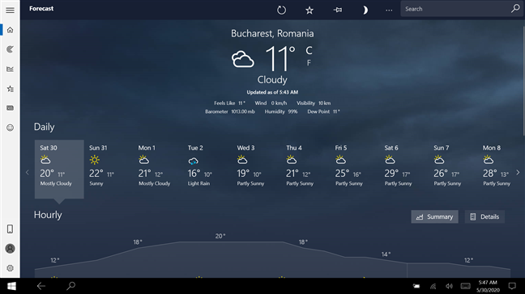Show next days with right arrow
The image size is (525, 294).
coord(518,173)
